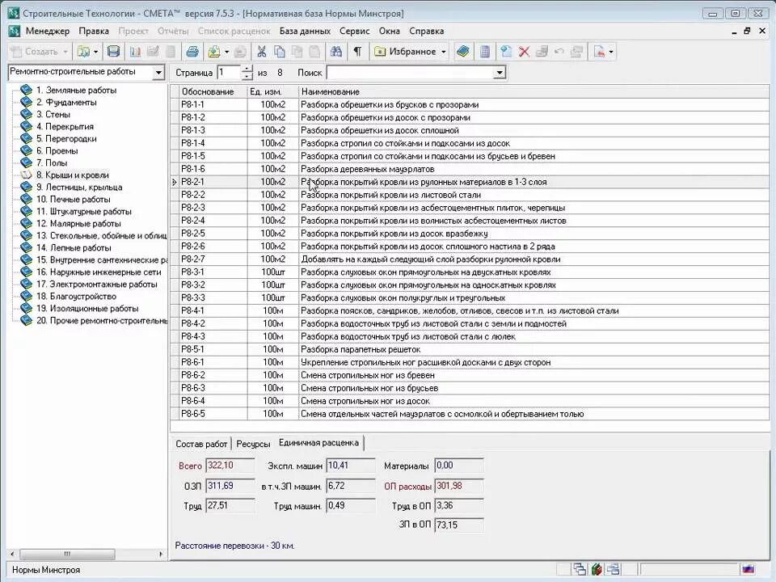This screenshot has height=582, width=776.
Task: Click the tree panel horizontal scrollbar thumb
Action: coord(67,554)
